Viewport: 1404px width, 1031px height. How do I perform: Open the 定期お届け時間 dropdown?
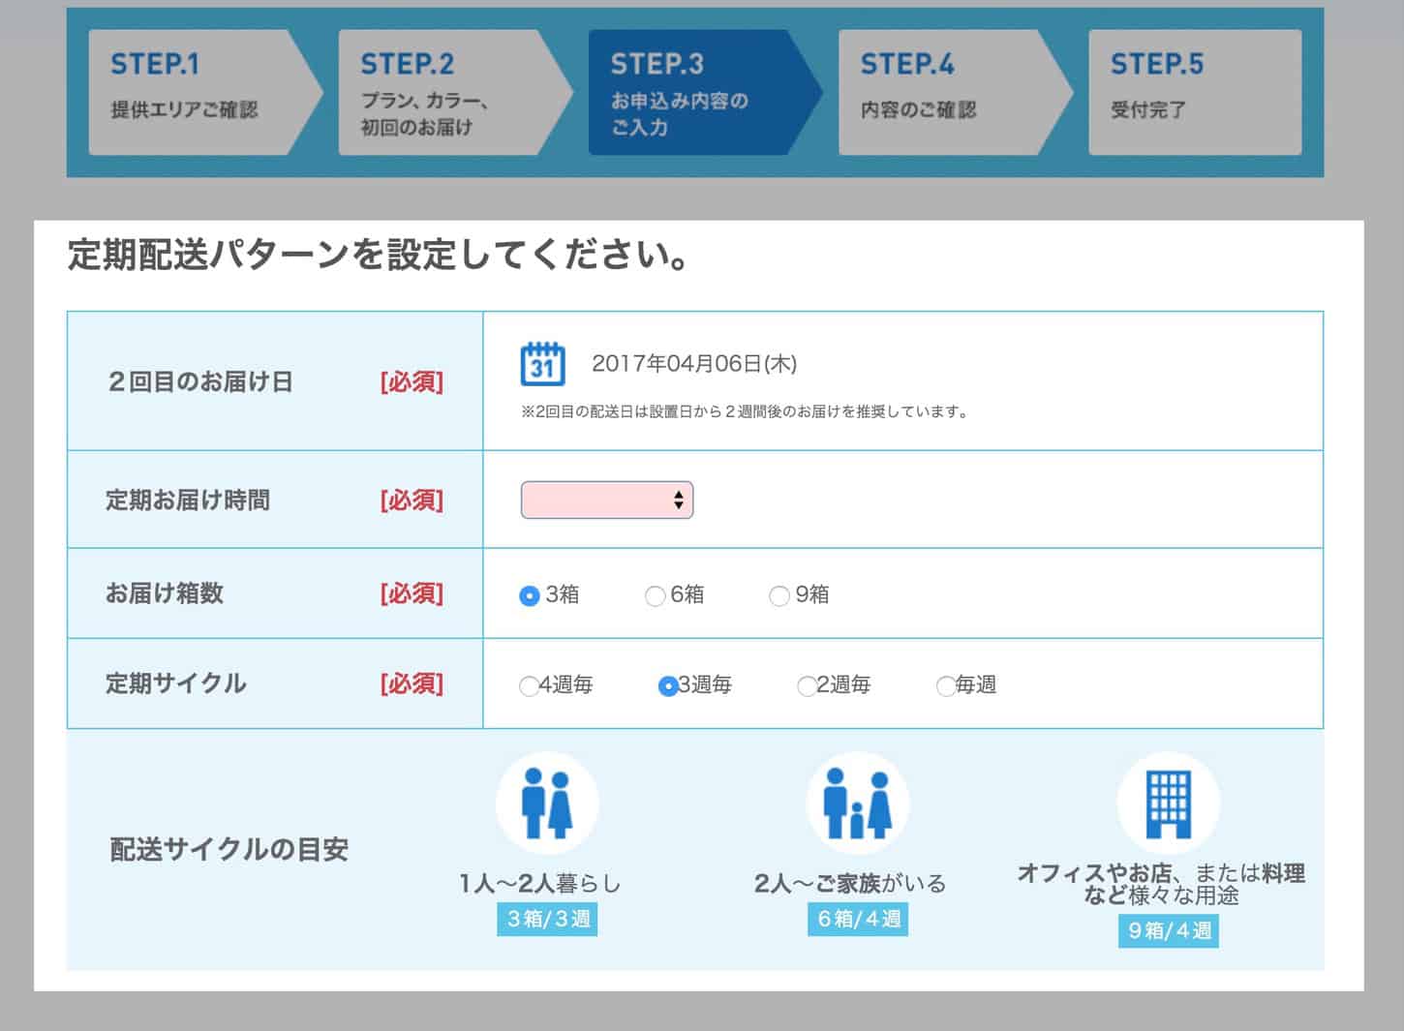click(x=607, y=500)
